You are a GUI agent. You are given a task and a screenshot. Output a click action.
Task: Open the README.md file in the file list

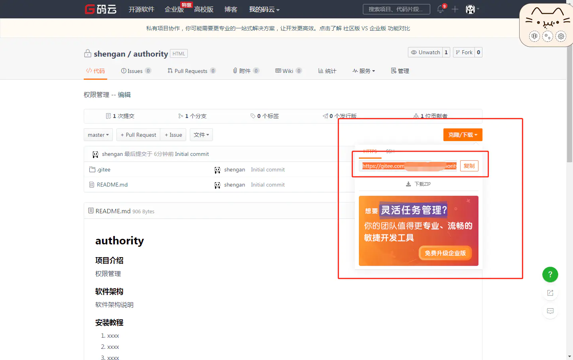[x=112, y=185]
